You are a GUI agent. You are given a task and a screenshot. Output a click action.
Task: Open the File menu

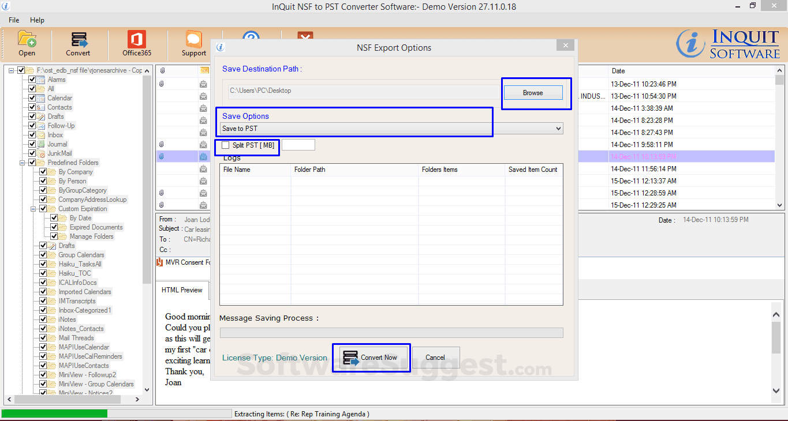14,20
